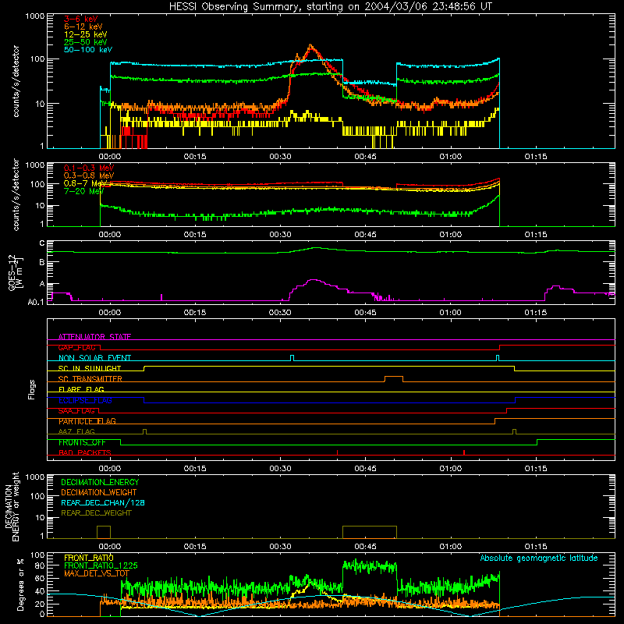Viewport: 624px width, 624px height.
Task: Click the DECIMATION_WEIGHT legend label
Action: (99, 492)
